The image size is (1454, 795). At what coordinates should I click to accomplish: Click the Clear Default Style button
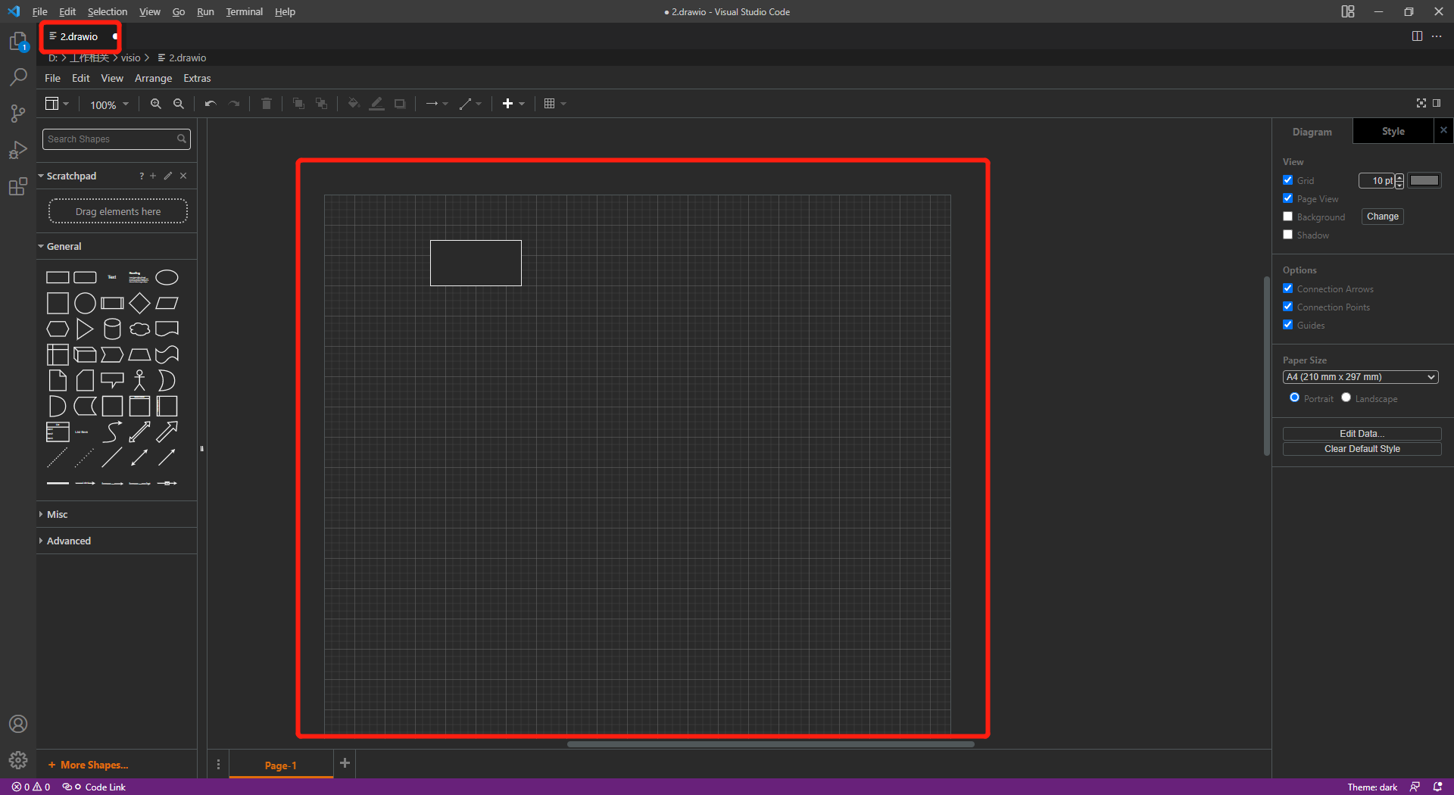click(1361, 448)
